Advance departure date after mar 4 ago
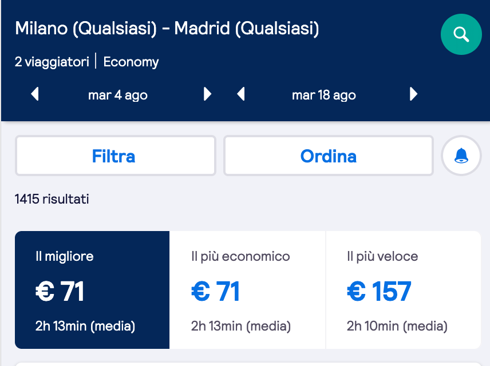The image size is (490, 366). pyautogui.click(x=207, y=94)
